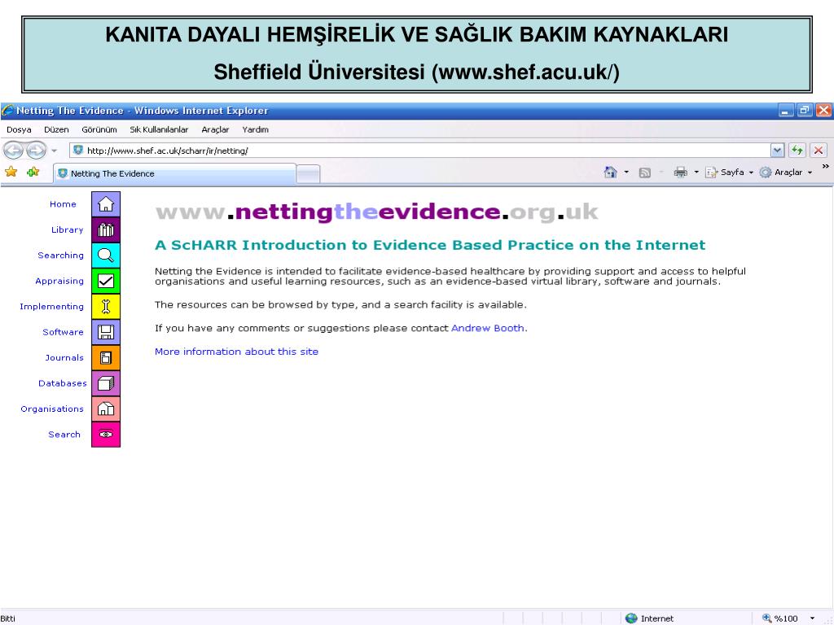Open the Araçlar menu in menu bar
The width and height of the screenshot is (834, 625).
(x=215, y=129)
